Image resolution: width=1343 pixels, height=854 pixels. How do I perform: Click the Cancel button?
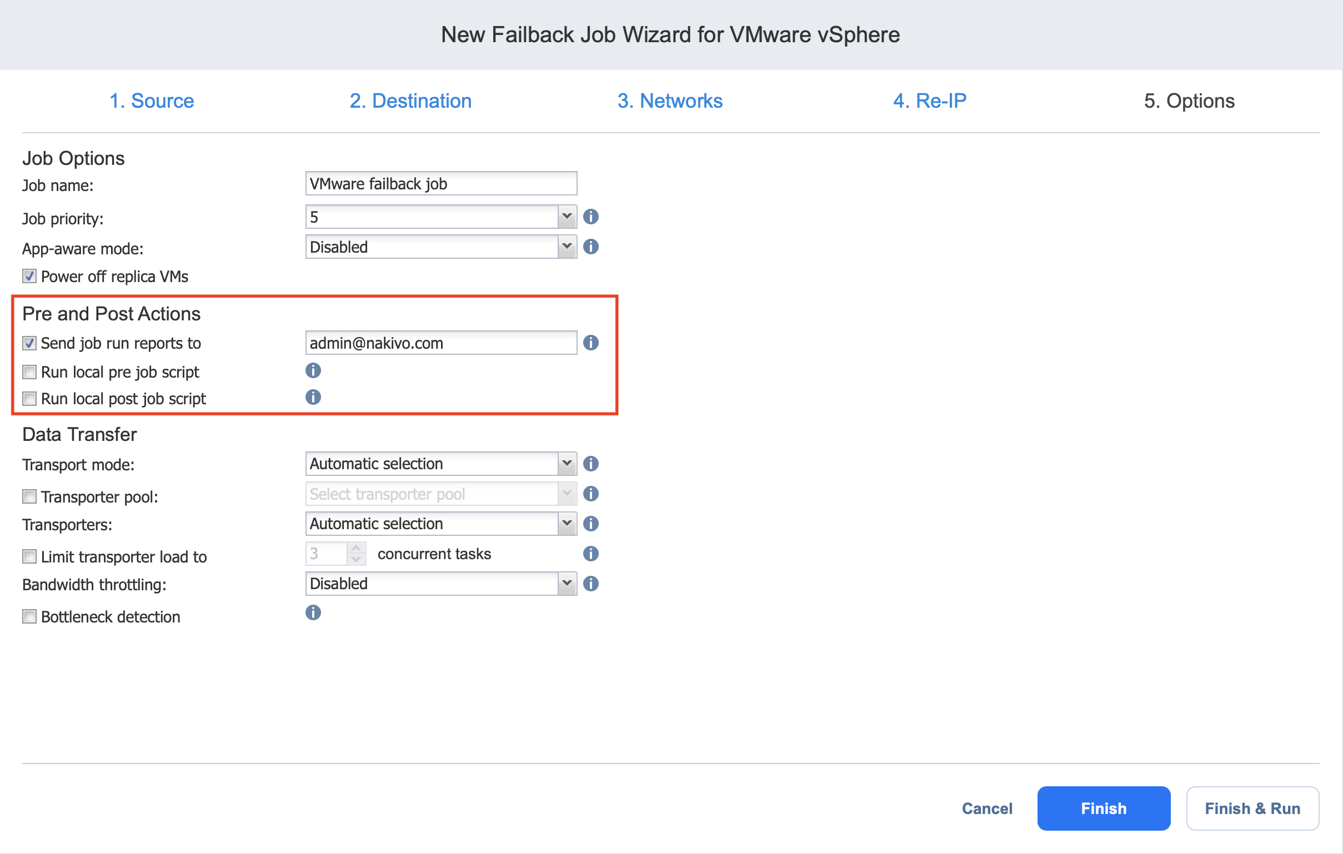[987, 809]
